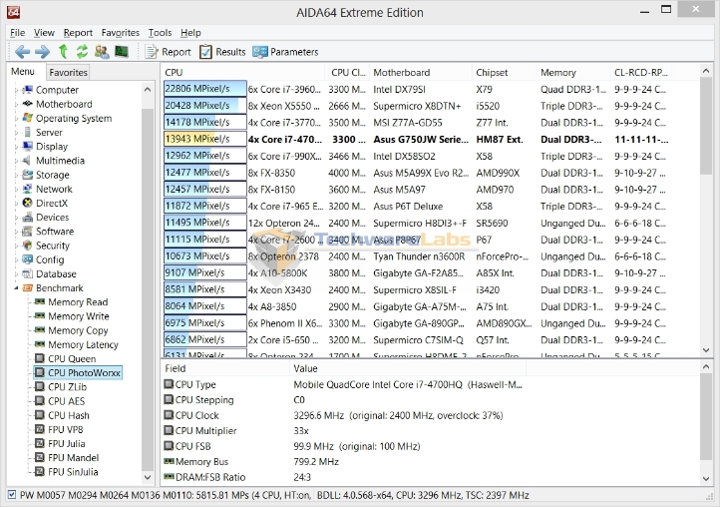Click the Report page icon
This screenshot has height=507, width=720.
(x=151, y=52)
